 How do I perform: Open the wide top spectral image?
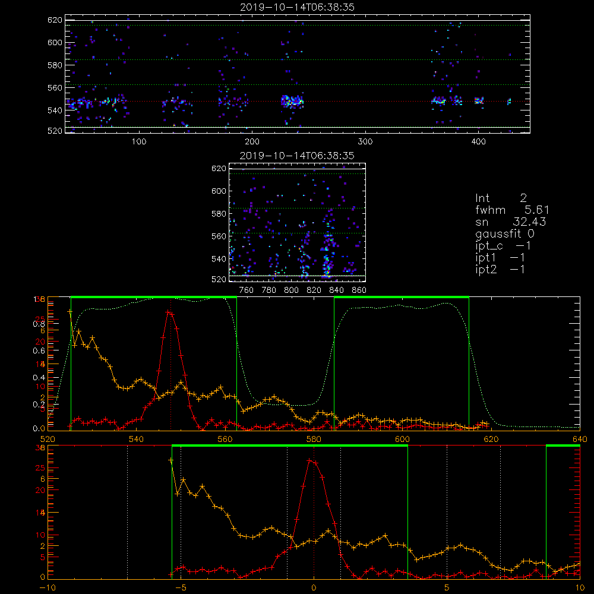coord(298,74)
